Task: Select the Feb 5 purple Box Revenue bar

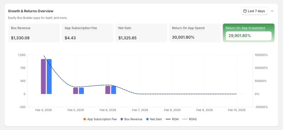Action: coord(75,91)
